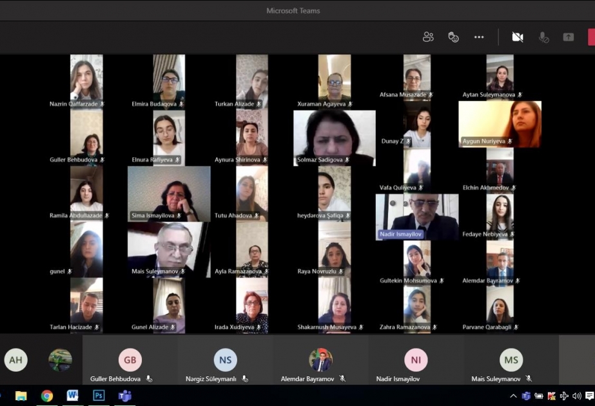Click the GB avatar for Guller Behbudova
Image resolution: width=595 pixels, height=406 pixels.
(x=130, y=360)
